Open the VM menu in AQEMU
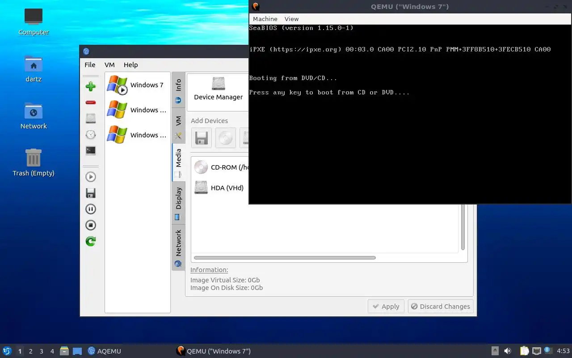This screenshot has width=572, height=358. click(109, 64)
